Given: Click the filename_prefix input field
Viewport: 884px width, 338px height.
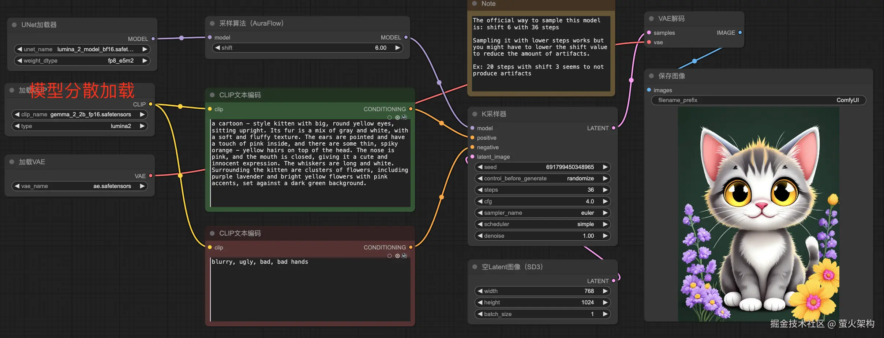Looking at the screenshot, I should [758, 100].
